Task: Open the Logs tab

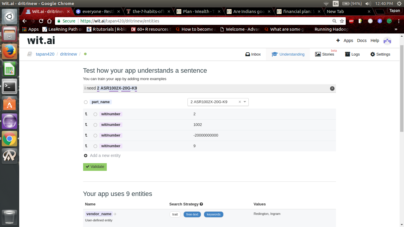Action: [x=353, y=54]
